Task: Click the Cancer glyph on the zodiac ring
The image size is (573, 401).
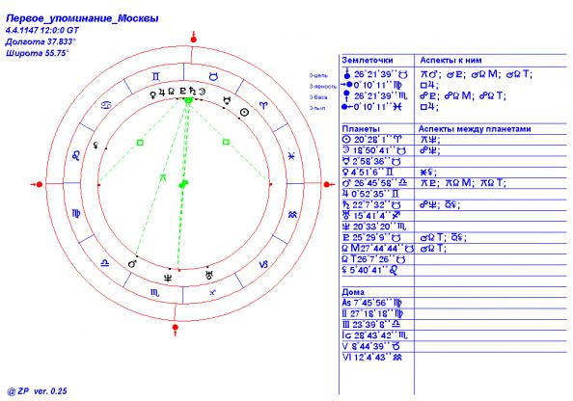Action: tap(106, 105)
